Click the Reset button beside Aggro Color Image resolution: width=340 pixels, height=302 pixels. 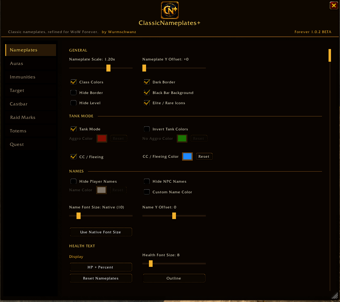tap(119, 139)
